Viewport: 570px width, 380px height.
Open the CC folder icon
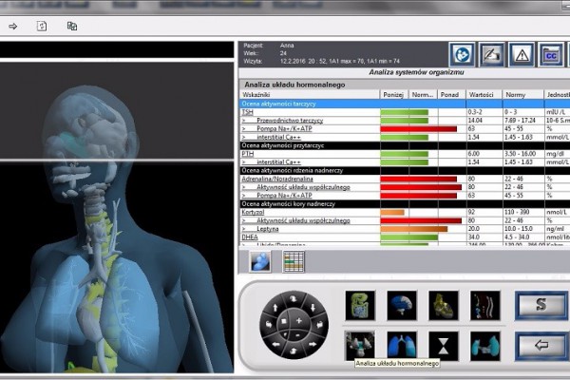pos(548,54)
